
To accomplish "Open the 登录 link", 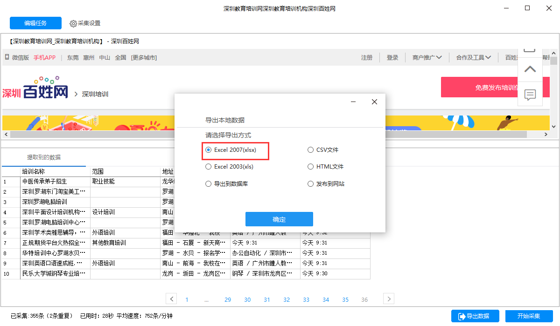I will 392,58.
